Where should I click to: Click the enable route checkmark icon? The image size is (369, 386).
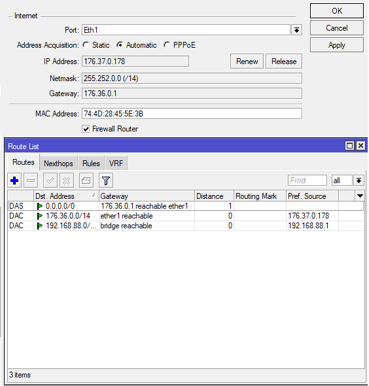50,181
